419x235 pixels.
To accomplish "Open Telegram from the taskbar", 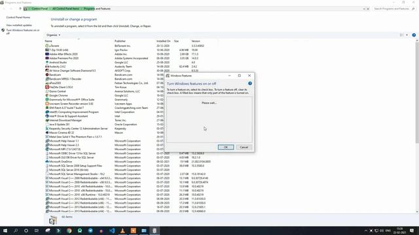I will coord(90,230).
